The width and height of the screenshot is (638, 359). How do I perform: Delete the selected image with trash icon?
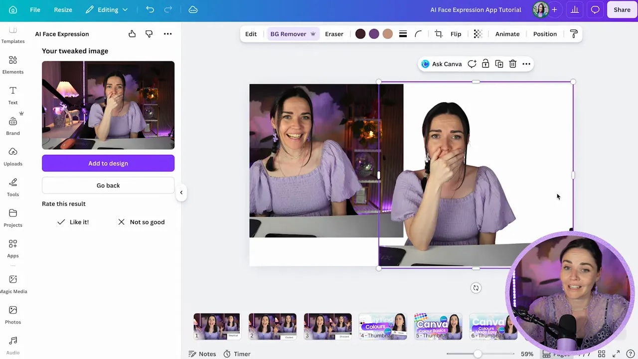point(512,64)
